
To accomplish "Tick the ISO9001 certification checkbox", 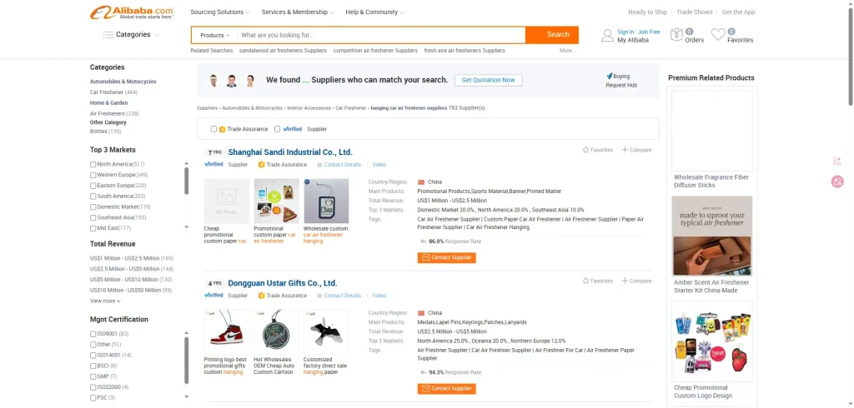I will (x=93, y=334).
